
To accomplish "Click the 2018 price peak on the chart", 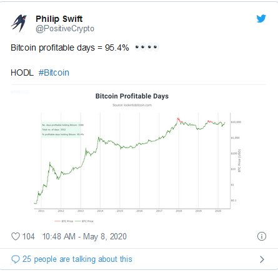I will coord(178,119).
